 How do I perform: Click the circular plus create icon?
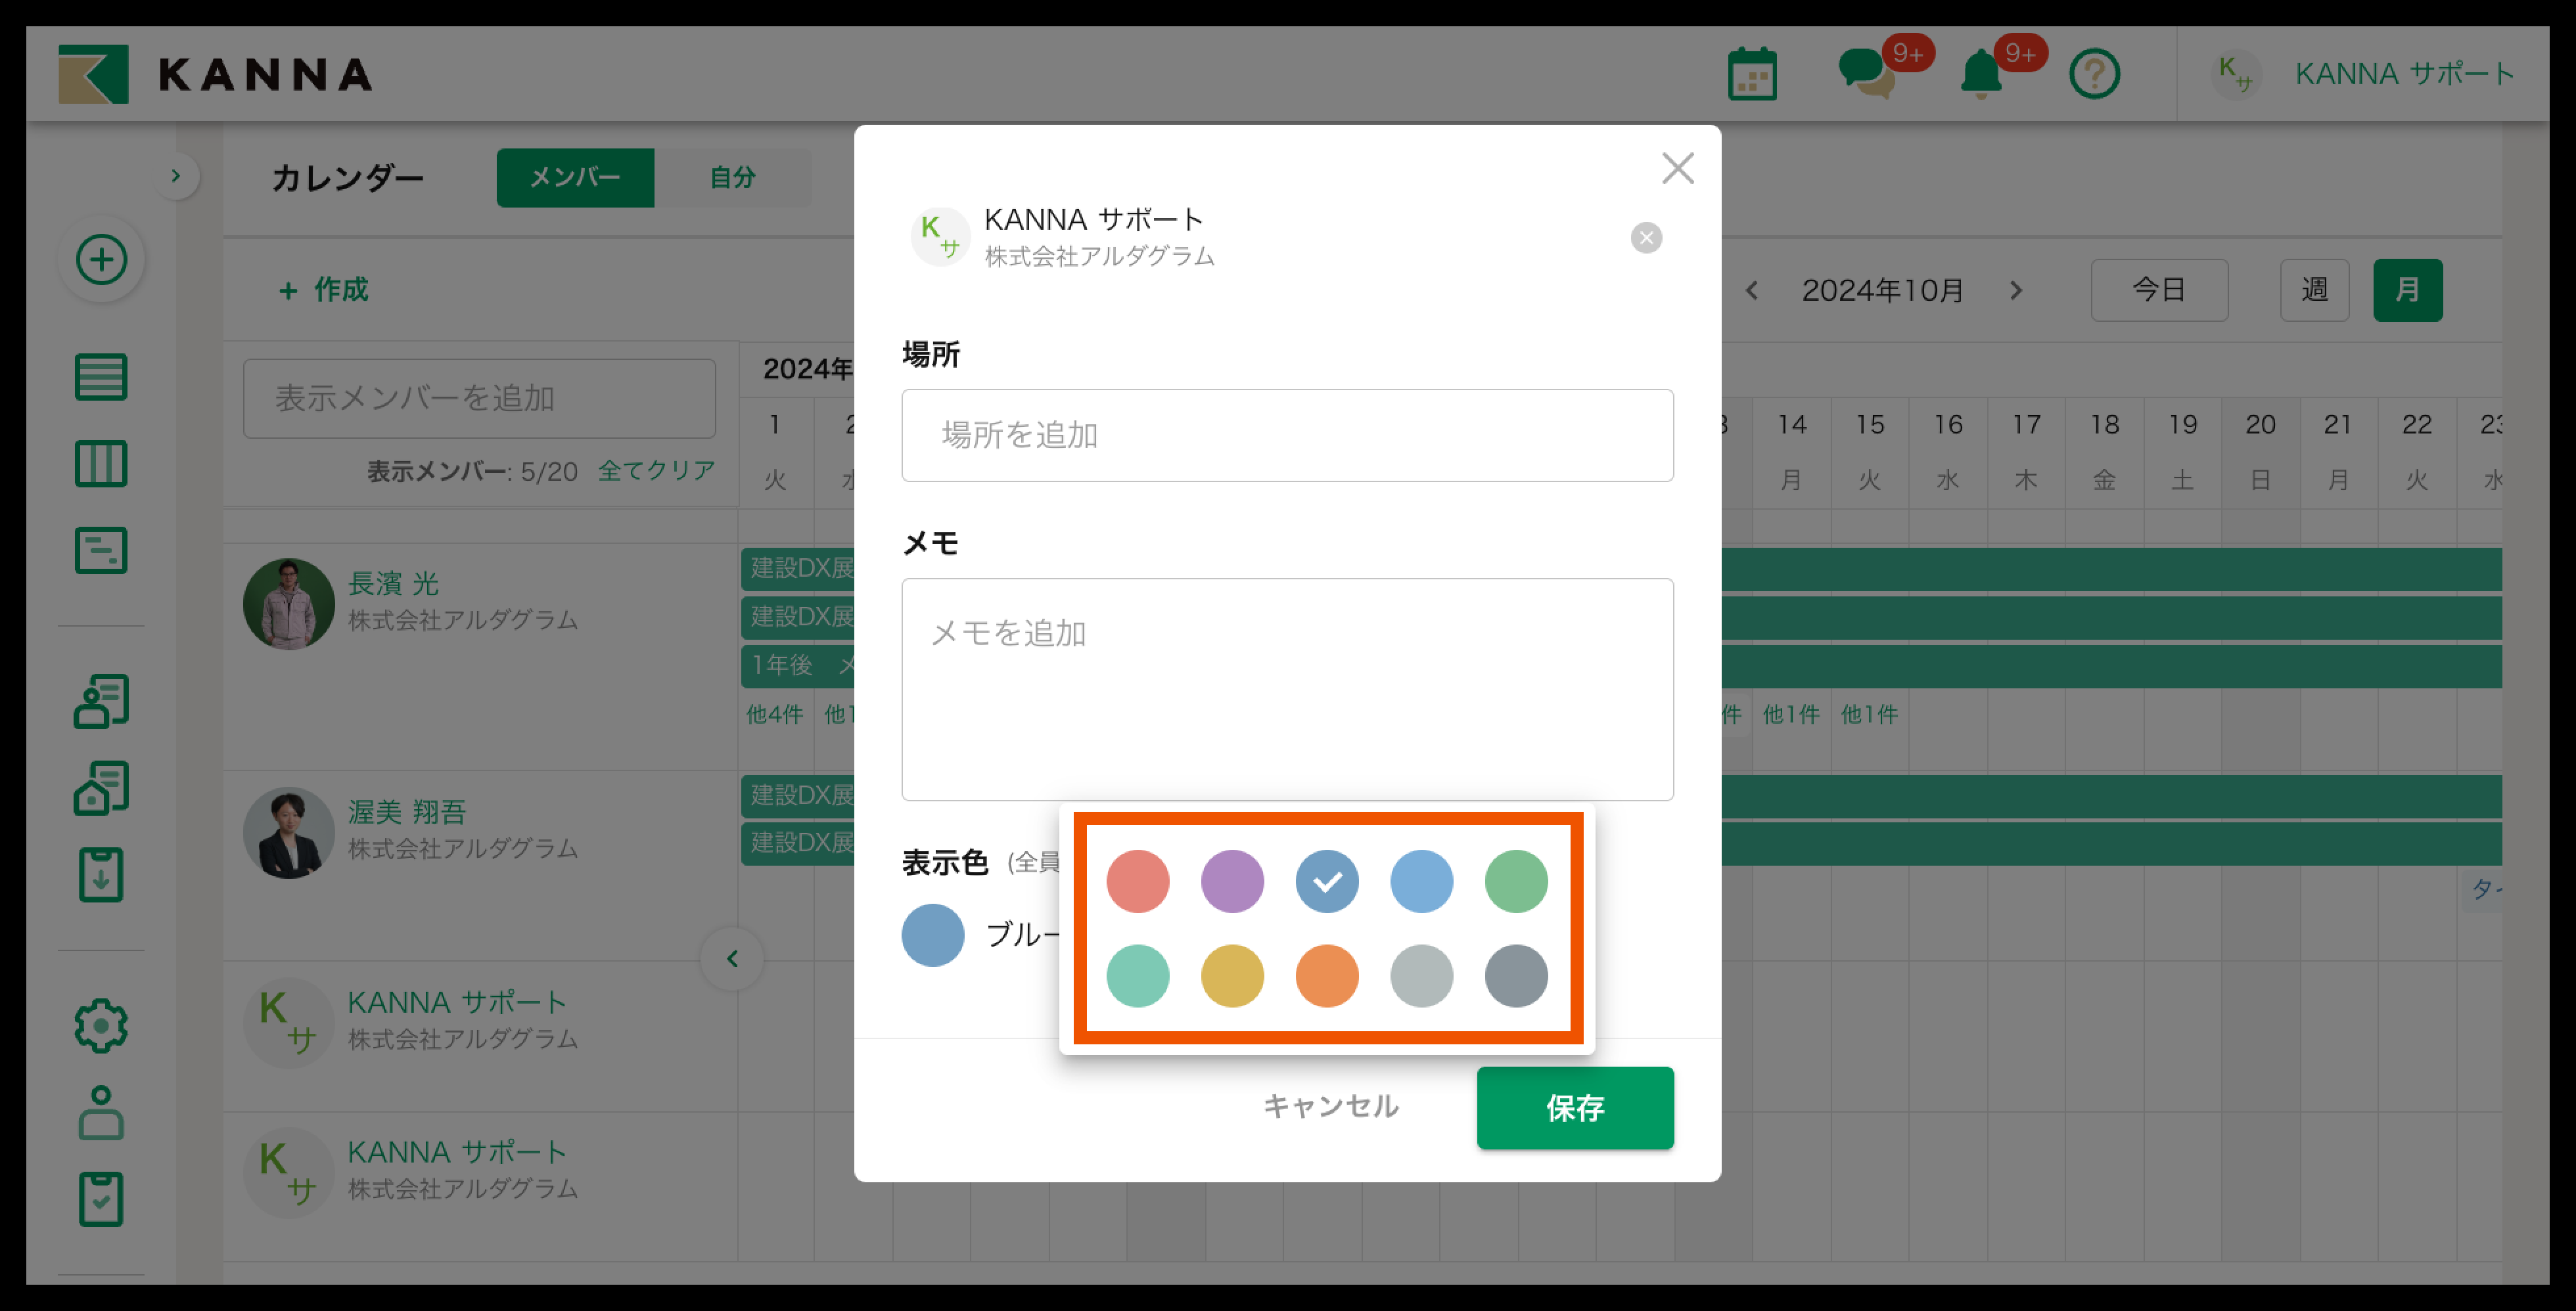point(101,260)
